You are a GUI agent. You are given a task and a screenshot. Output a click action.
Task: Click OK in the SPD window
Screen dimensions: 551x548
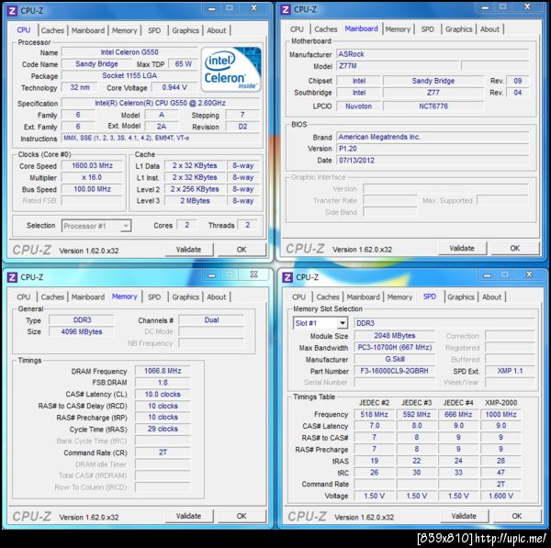[x=517, y=517]
